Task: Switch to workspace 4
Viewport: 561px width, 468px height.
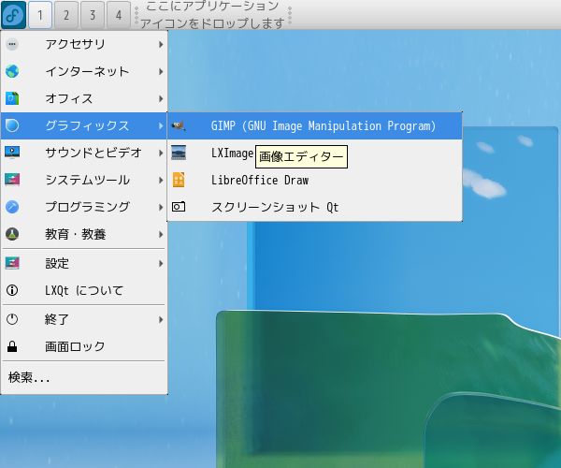Action: 119,15
